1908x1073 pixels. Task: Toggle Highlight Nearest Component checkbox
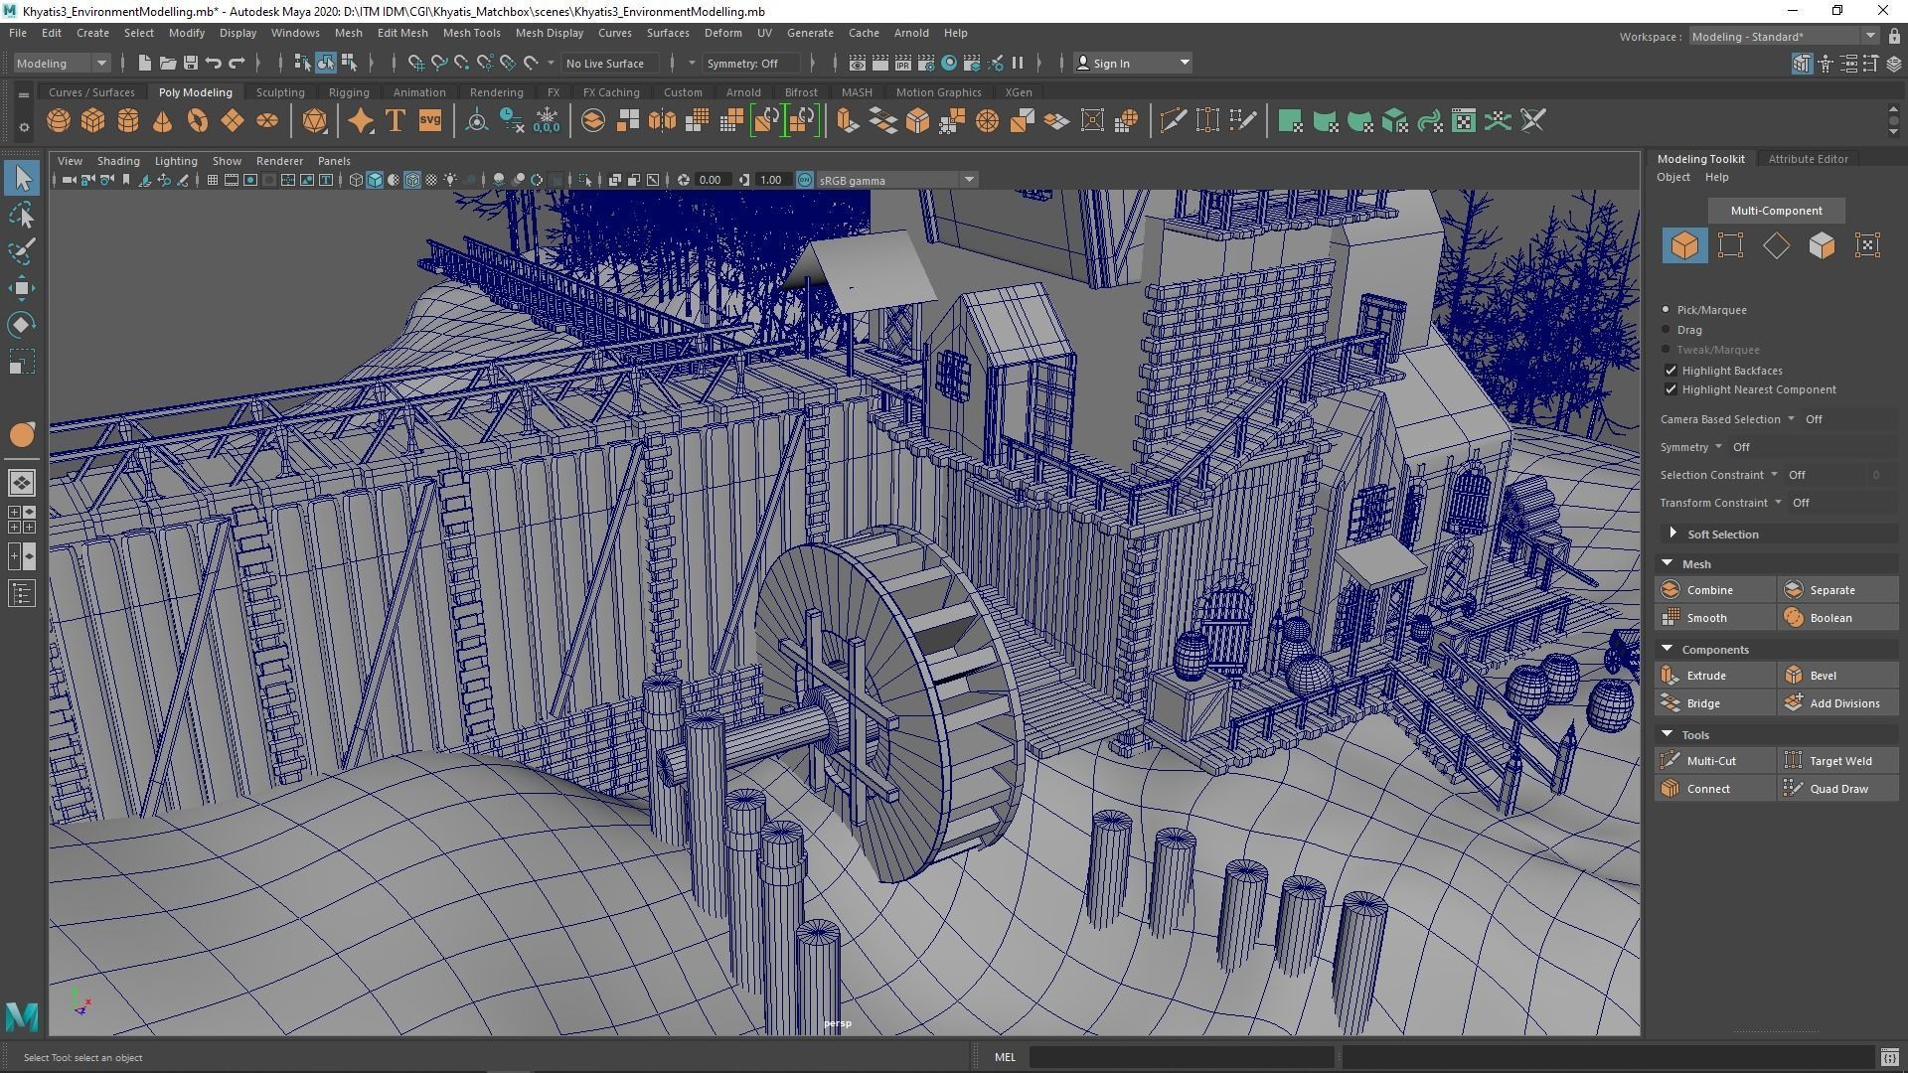pos(1670,389)
